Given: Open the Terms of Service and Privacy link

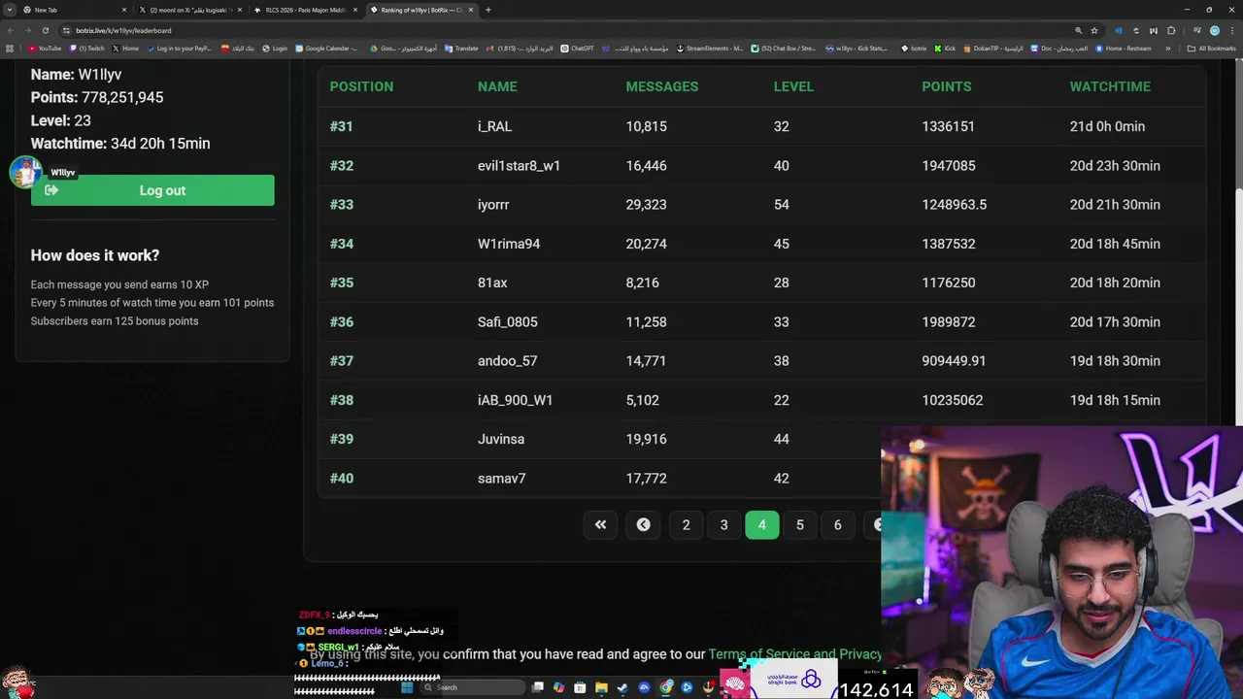Looking at the screenshot, I should pyautogui.click(x=794, y=654).
